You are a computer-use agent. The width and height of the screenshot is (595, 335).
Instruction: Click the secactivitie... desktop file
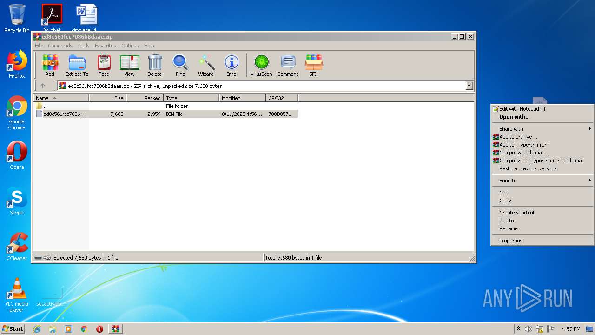tap(52, 296)
